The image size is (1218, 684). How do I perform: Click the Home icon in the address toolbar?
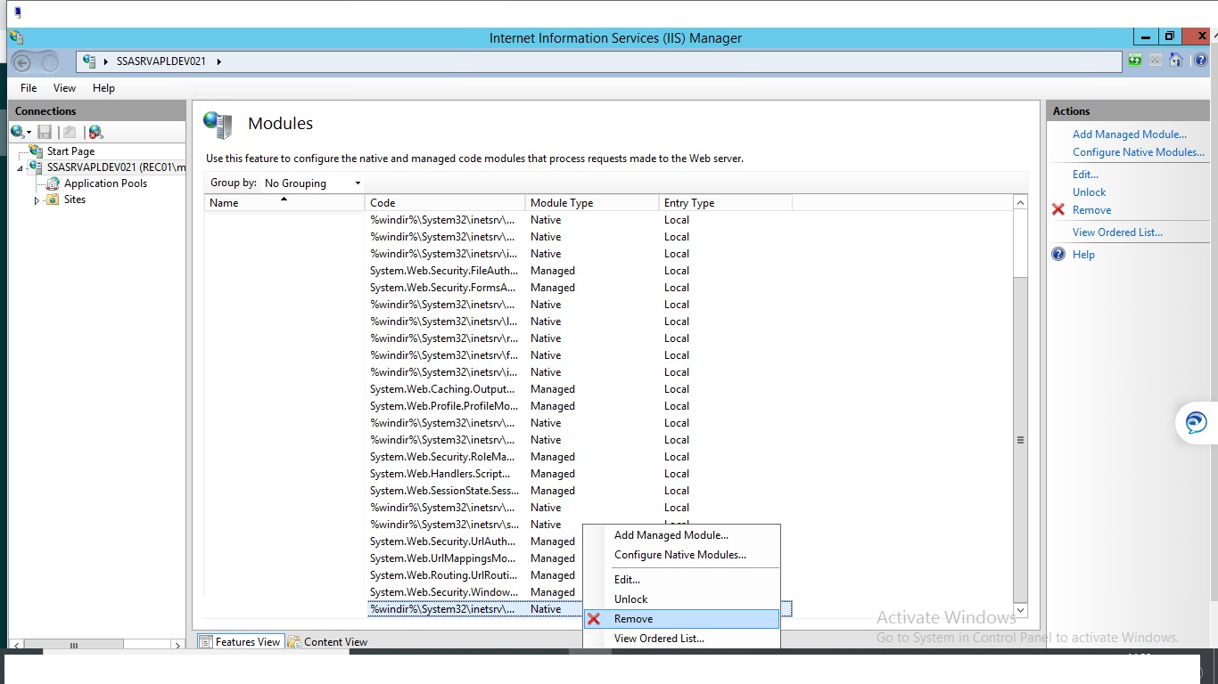coord(1176,61)
